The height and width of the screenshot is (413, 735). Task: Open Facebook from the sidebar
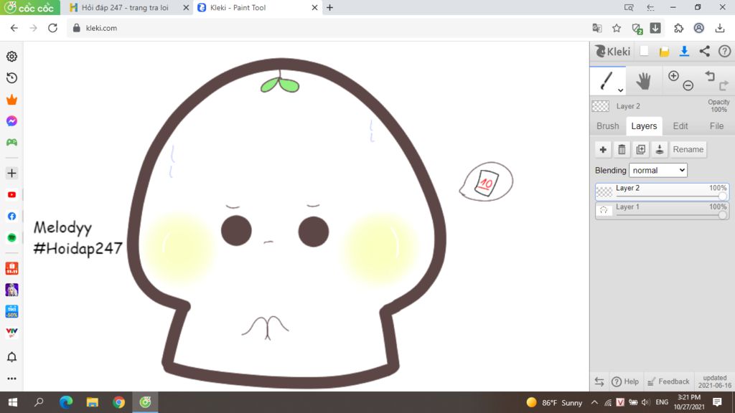11,217
